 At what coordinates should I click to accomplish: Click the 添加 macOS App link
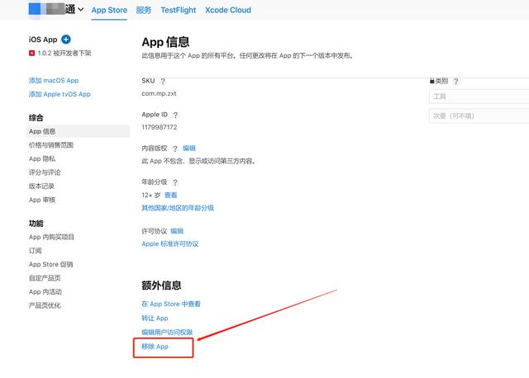[54, 80]
